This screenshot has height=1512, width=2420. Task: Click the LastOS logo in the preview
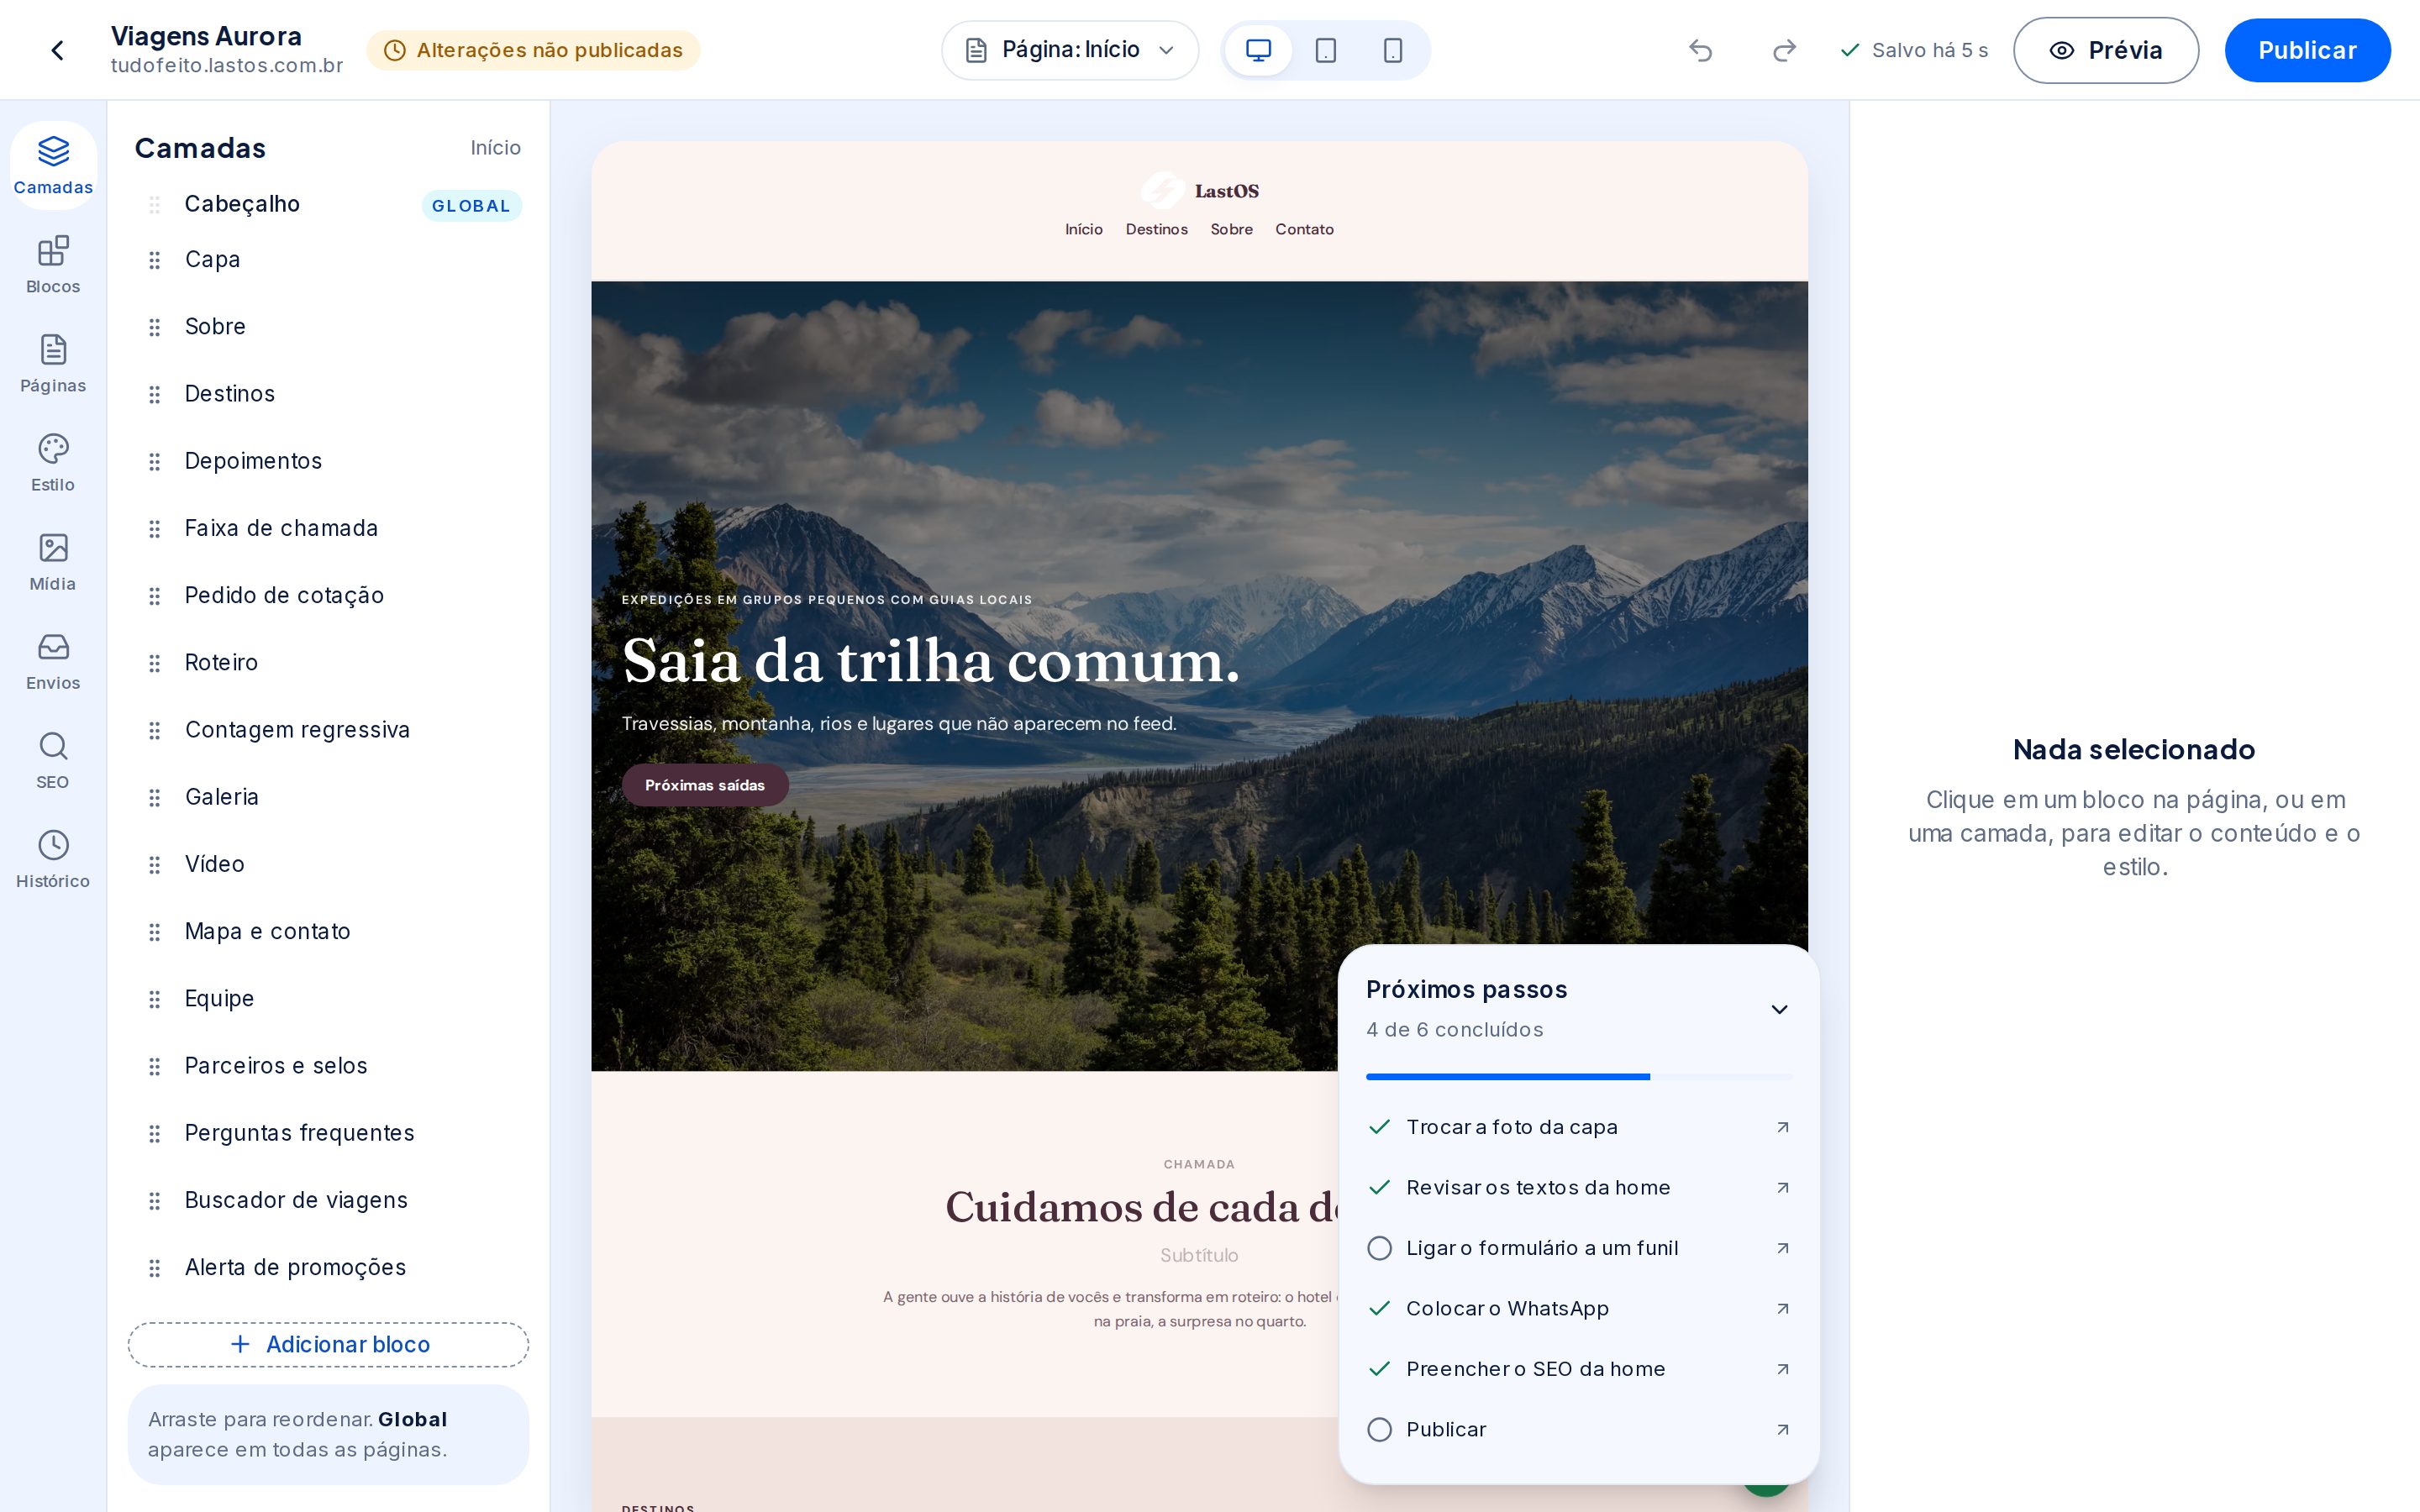click(1199, 191)
